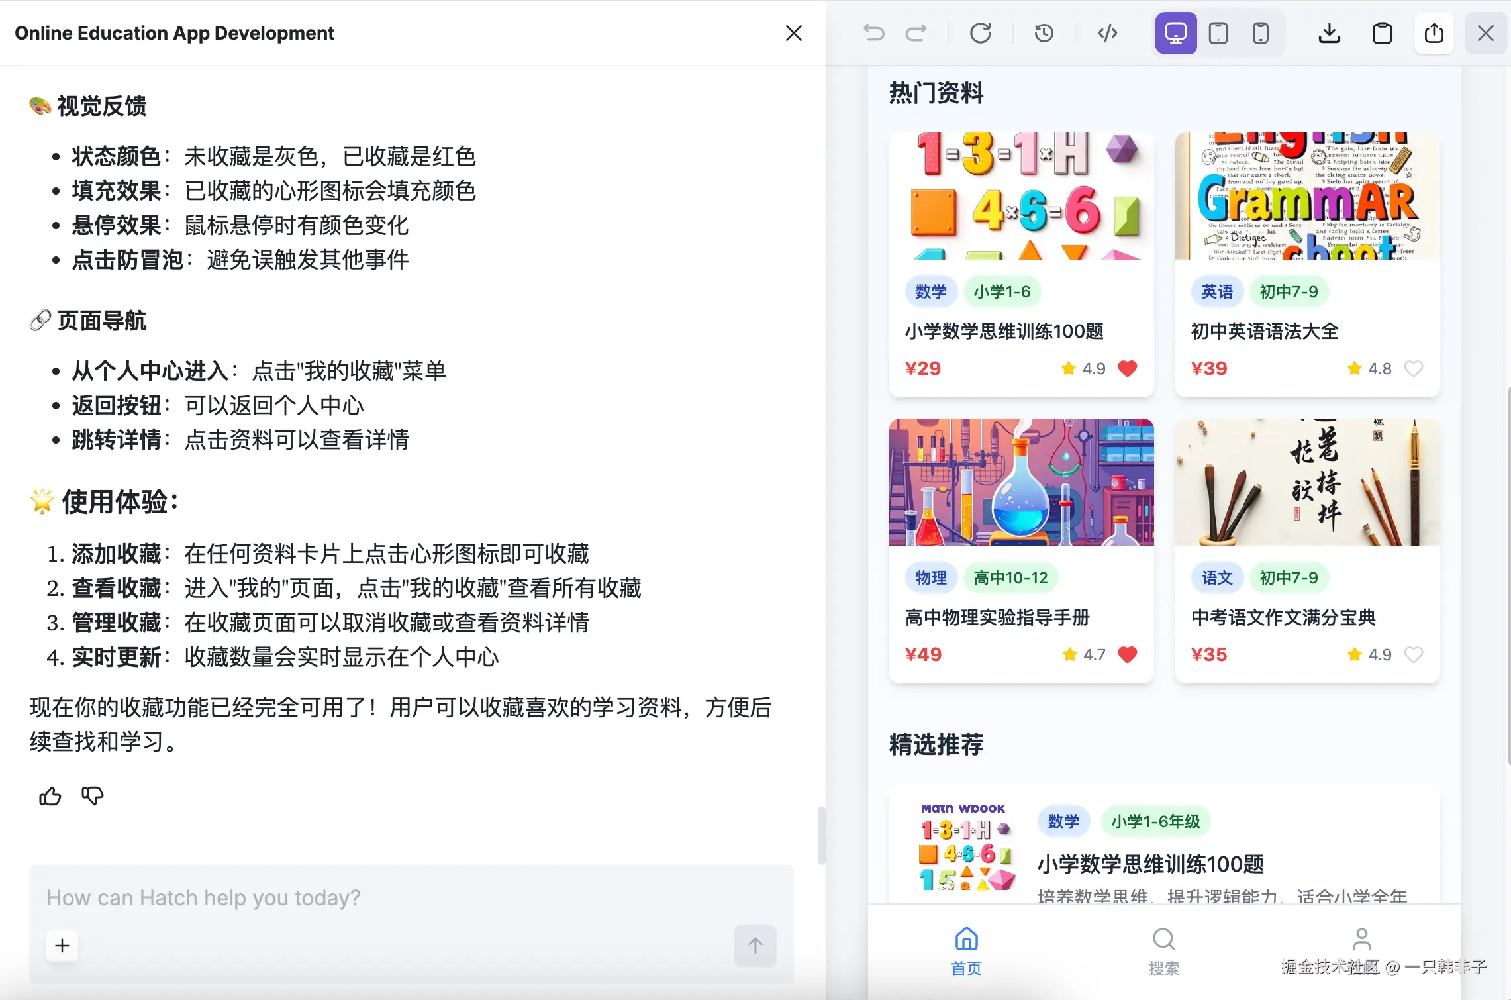This screenshot has height=1000, width=1511.
Task: Switch to desktop preview mode
Action: tap(1175, 33)
